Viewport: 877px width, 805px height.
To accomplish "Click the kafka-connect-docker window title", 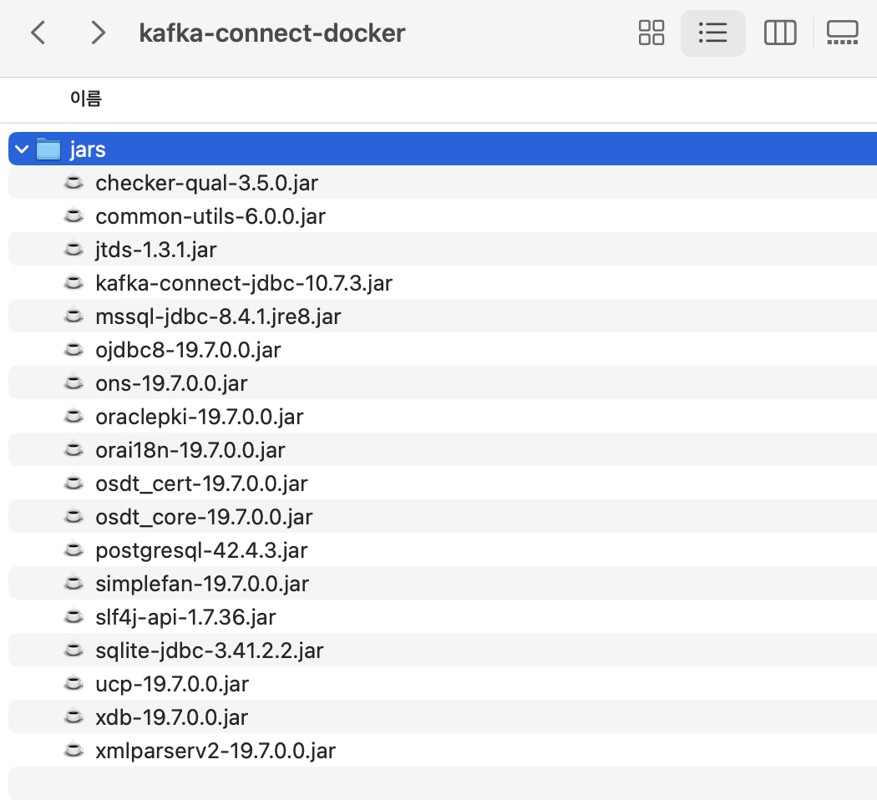I will [271, 33].
